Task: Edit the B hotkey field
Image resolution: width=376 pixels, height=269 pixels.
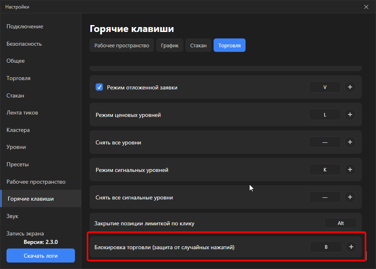Action: point(326,247)
